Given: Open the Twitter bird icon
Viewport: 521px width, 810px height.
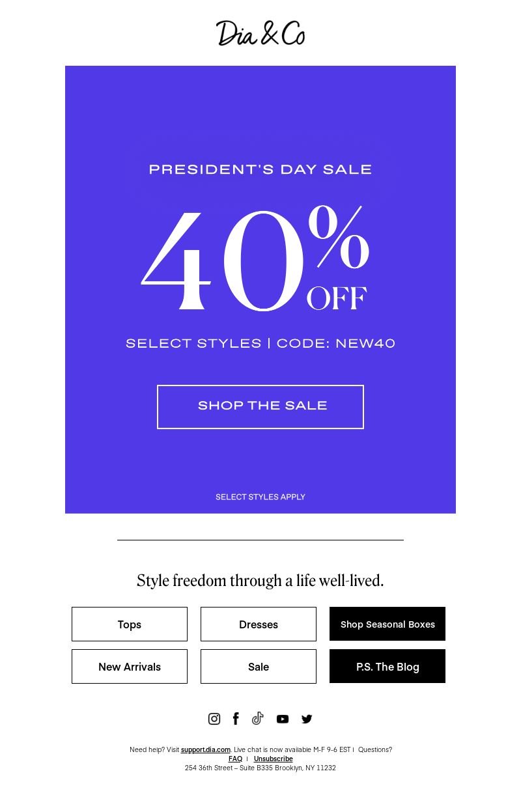Looking at the screenshot, I should 307,719.
